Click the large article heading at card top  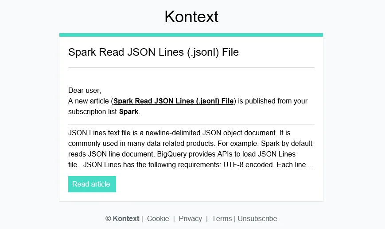[153, 52]
